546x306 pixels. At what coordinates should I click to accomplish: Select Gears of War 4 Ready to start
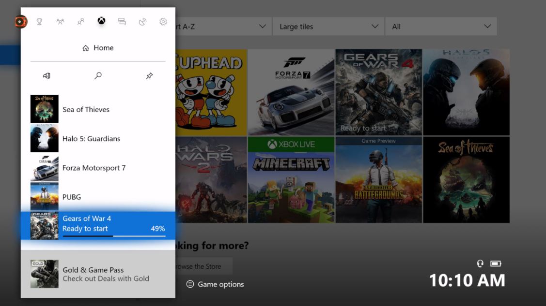98,225
